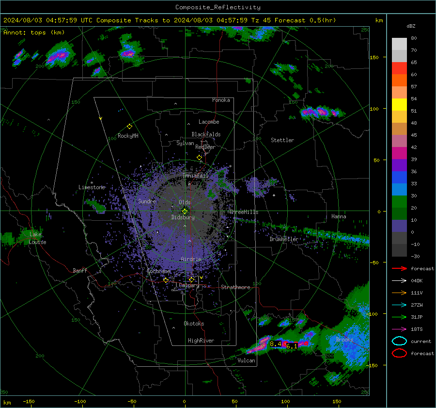This screenshot has height=408, width=436.
Task: Click the yellow diamond marker below RedDeer
Action: 199,158
